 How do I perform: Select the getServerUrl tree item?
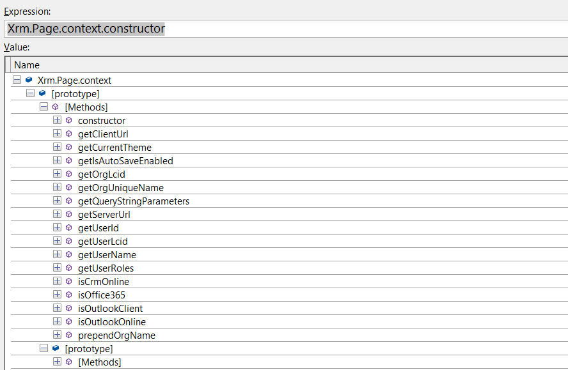[104, 215]
